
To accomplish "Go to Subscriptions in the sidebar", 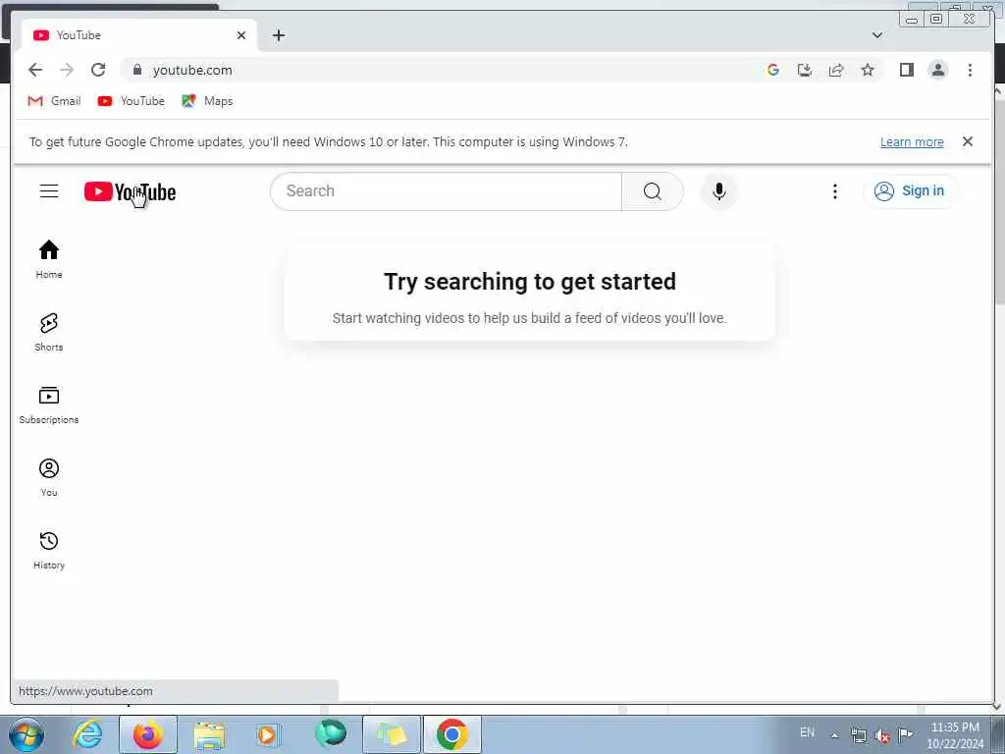I will [x=49, y=405].
